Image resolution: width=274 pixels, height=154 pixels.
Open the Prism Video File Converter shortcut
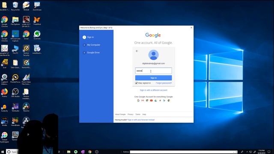(26, 79)
